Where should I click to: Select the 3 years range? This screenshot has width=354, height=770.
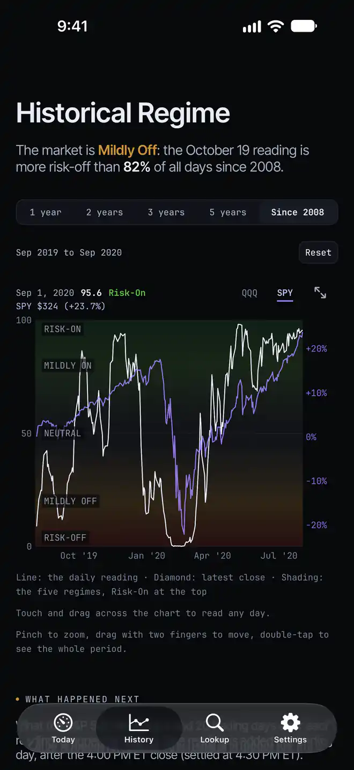pos(166,212)
